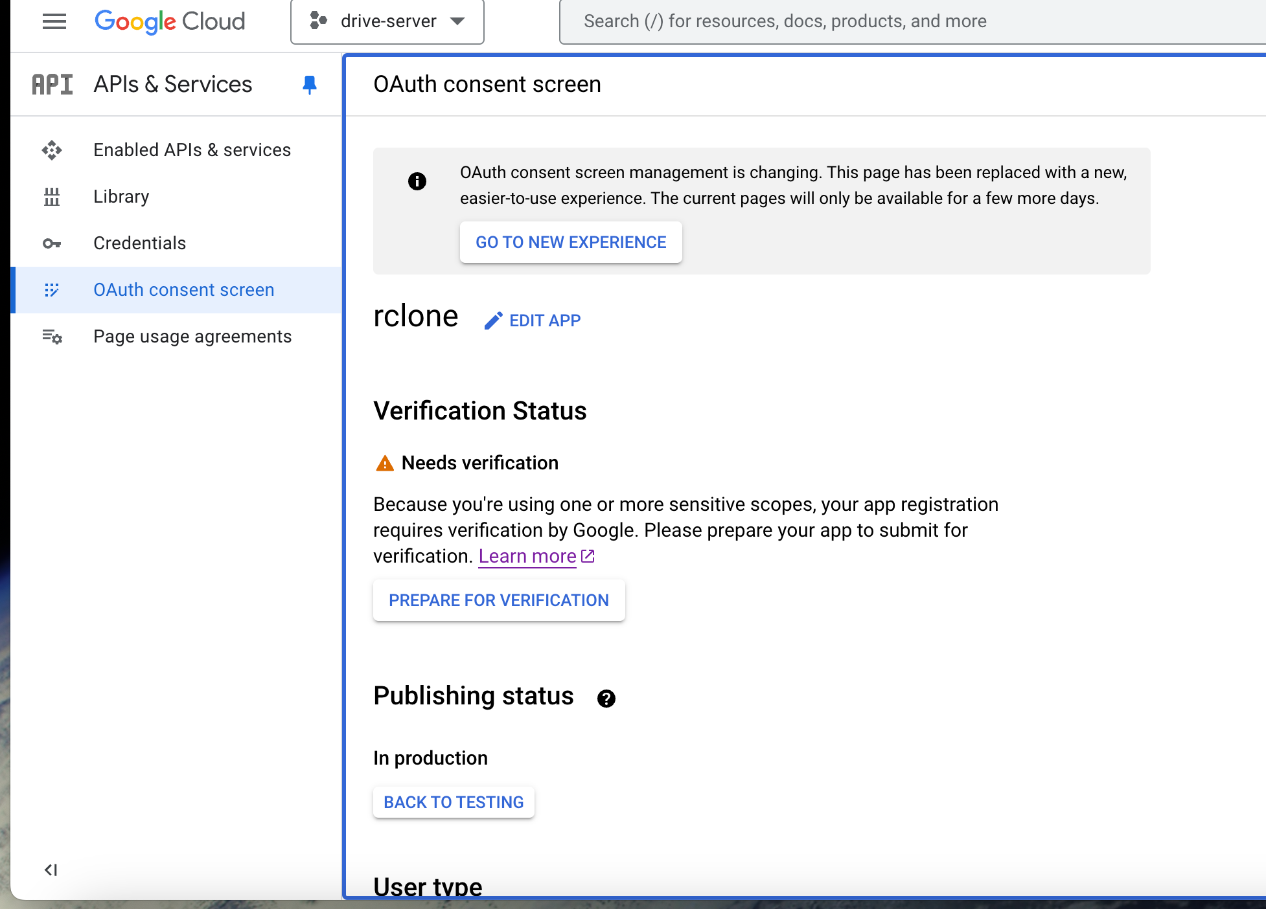Click the Needs verification warning icon

pos(385,463)
